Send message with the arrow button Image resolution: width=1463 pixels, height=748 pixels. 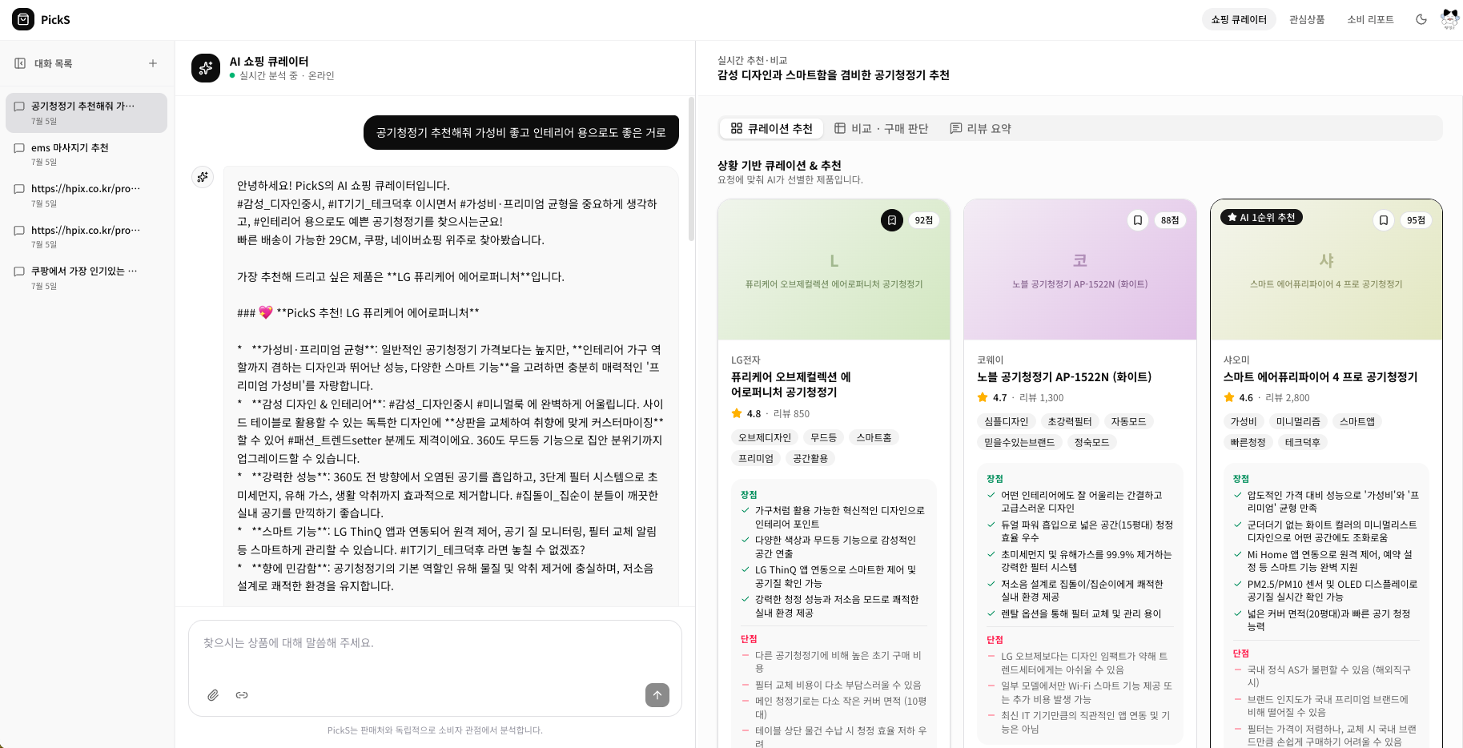(657, 695)
